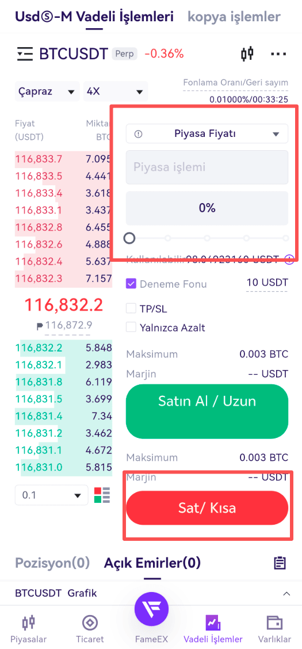Tap the trading pair list menu icon
This screenshot has height=649, width=302.
click(x=24, y=54)
